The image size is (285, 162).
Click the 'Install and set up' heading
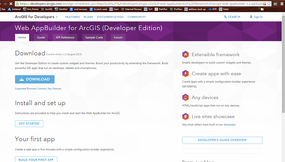pos(40,103)
